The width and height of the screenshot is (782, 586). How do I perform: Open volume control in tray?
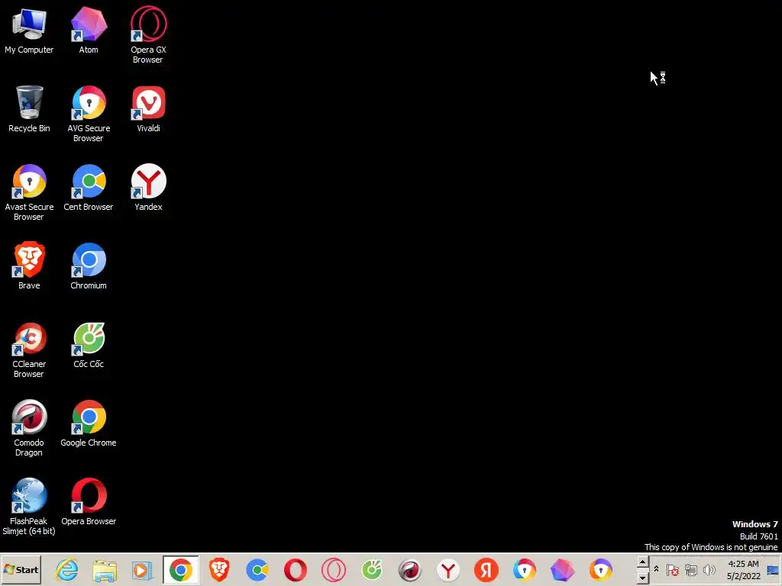pyautogui.click(x=709, y=569)
